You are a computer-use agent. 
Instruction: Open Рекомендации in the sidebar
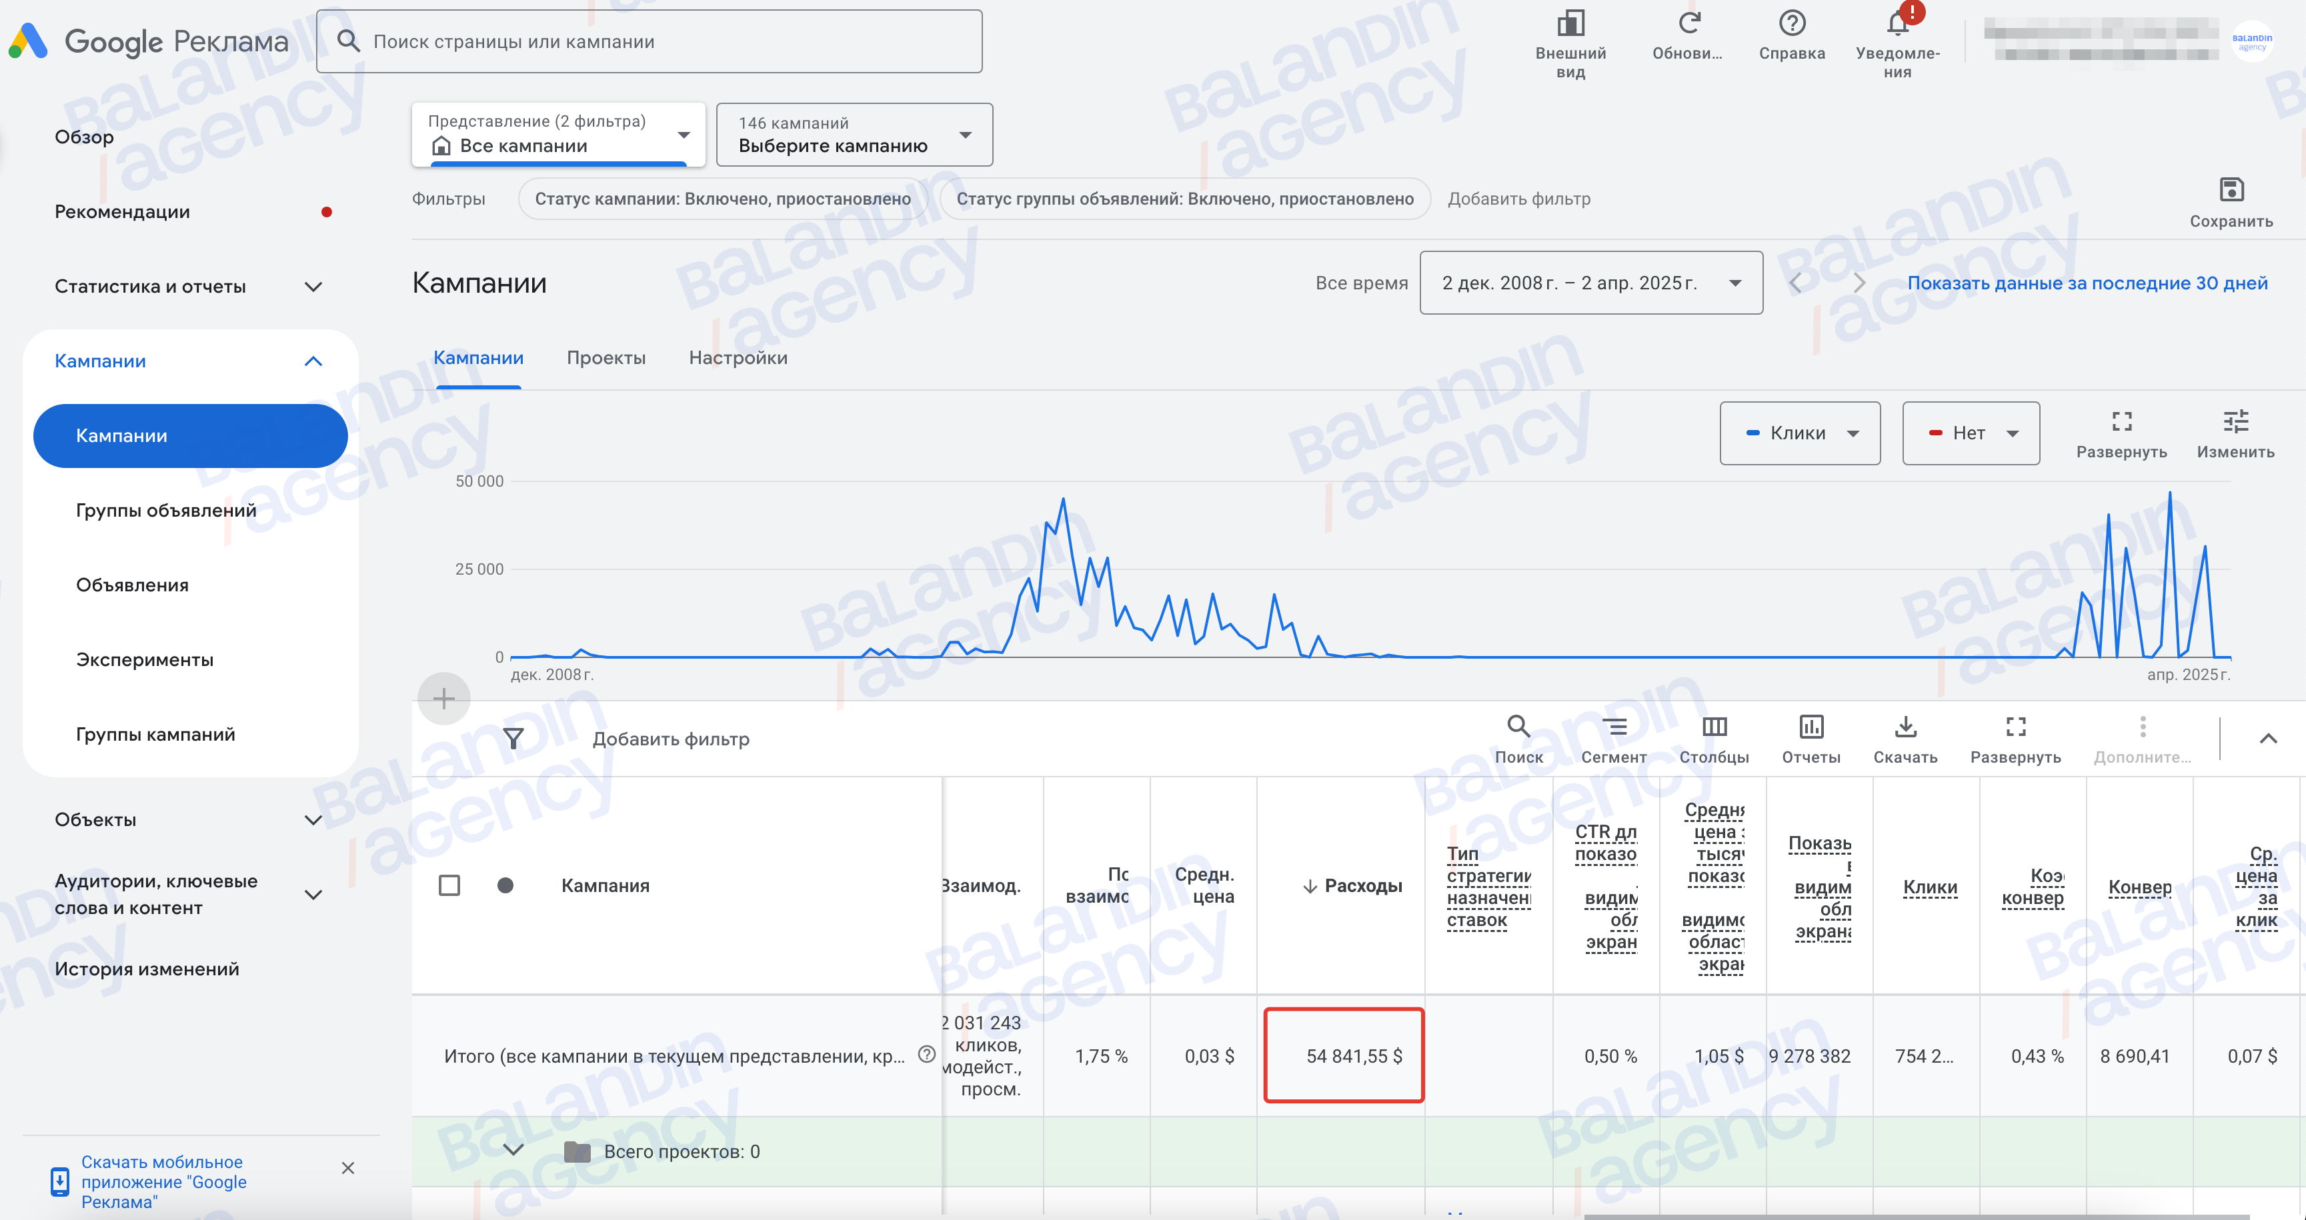pos(122,211)
